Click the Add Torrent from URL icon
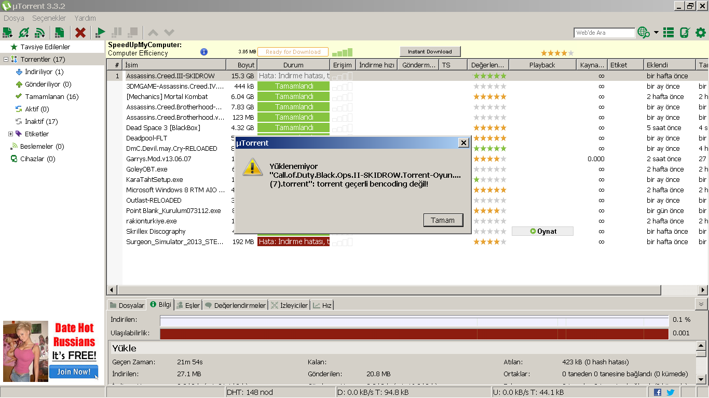The height and width of the screenshot is (398, 709). point(24,33)
